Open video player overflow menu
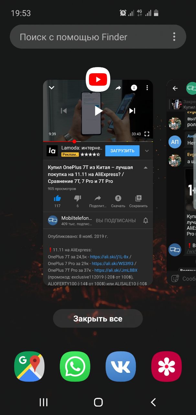The height and width of the screenshot is (415, 196). (147, 88)
